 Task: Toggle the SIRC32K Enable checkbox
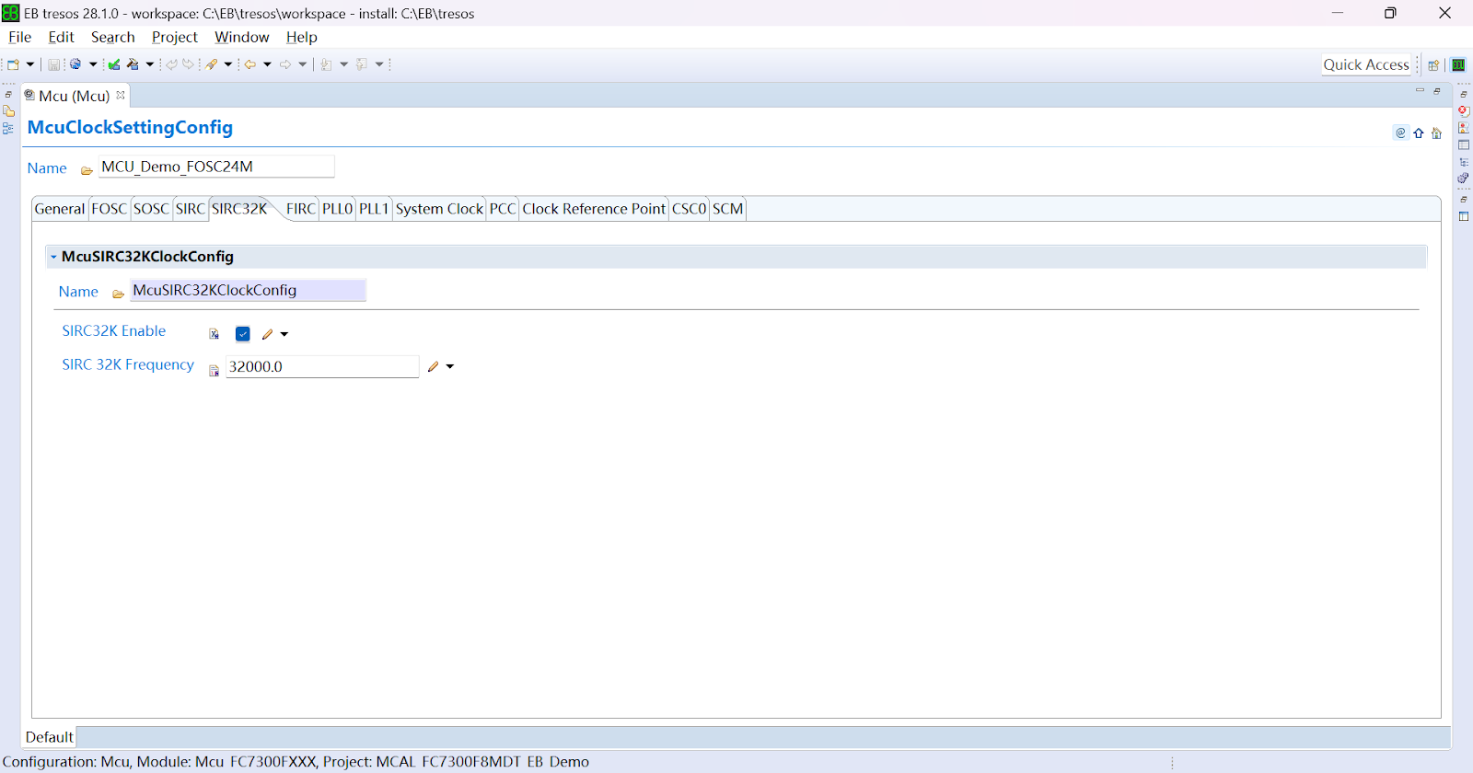pyautogui.click(x=243, y=334)
